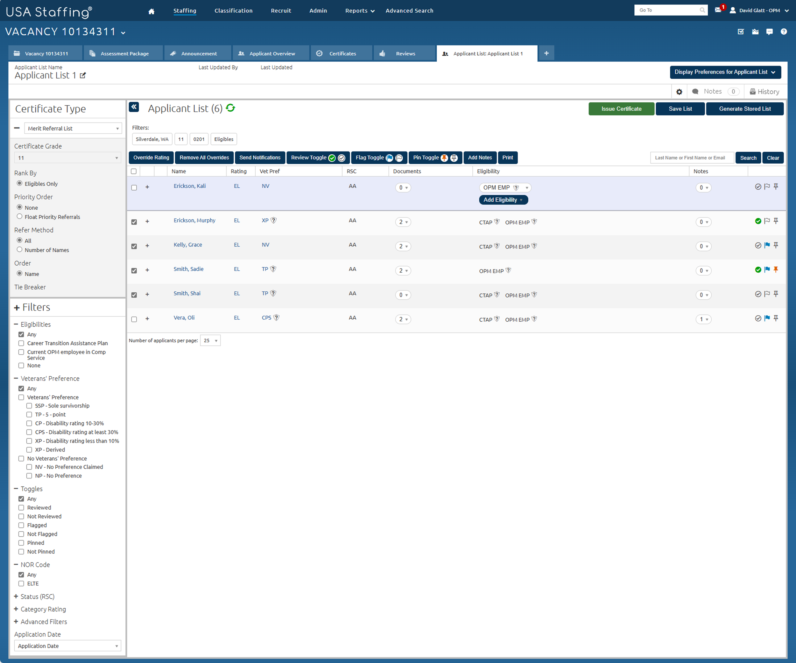
Task: Enable the Career Transition Assistance Plan filter
Action: pyautogui.click(x=21, y=343)
